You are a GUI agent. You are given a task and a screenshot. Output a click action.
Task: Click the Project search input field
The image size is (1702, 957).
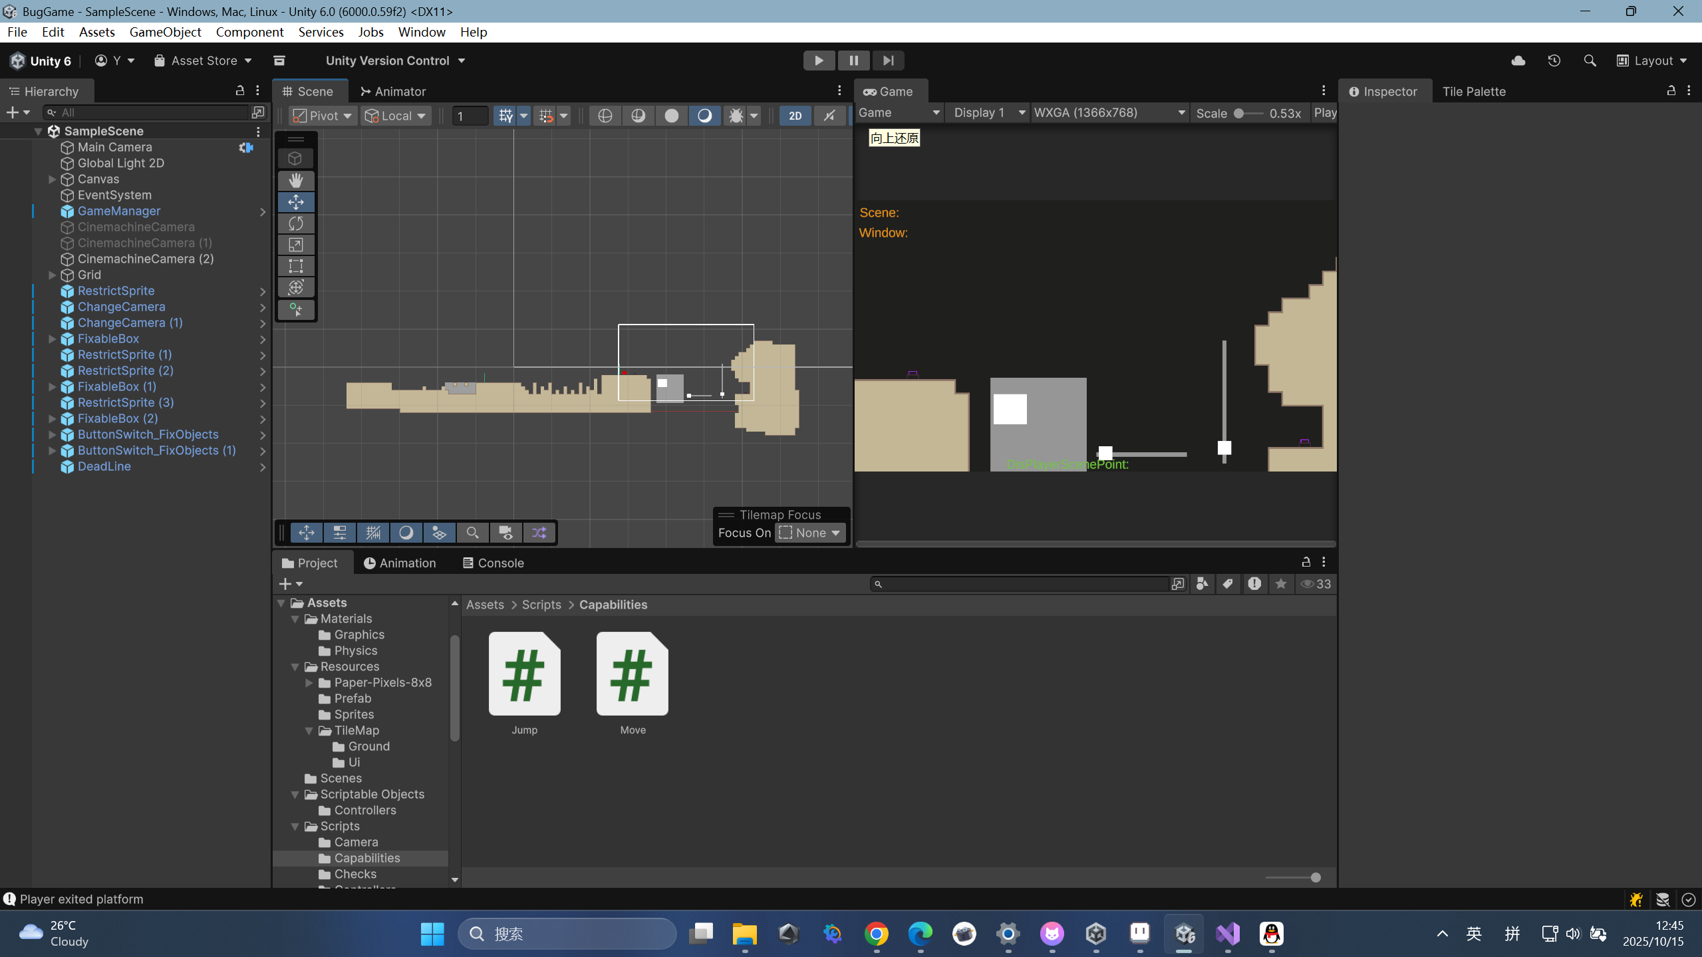coord(1021,584)
